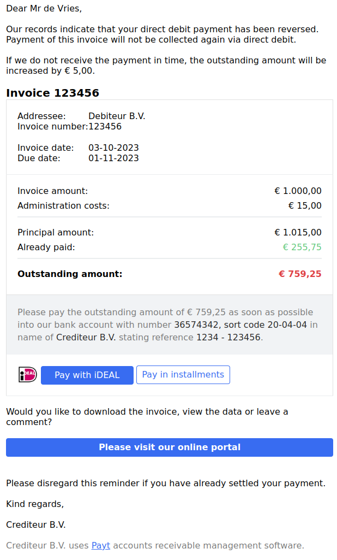Click the payment reference 1234 - 123456

[x=228, y=337]
